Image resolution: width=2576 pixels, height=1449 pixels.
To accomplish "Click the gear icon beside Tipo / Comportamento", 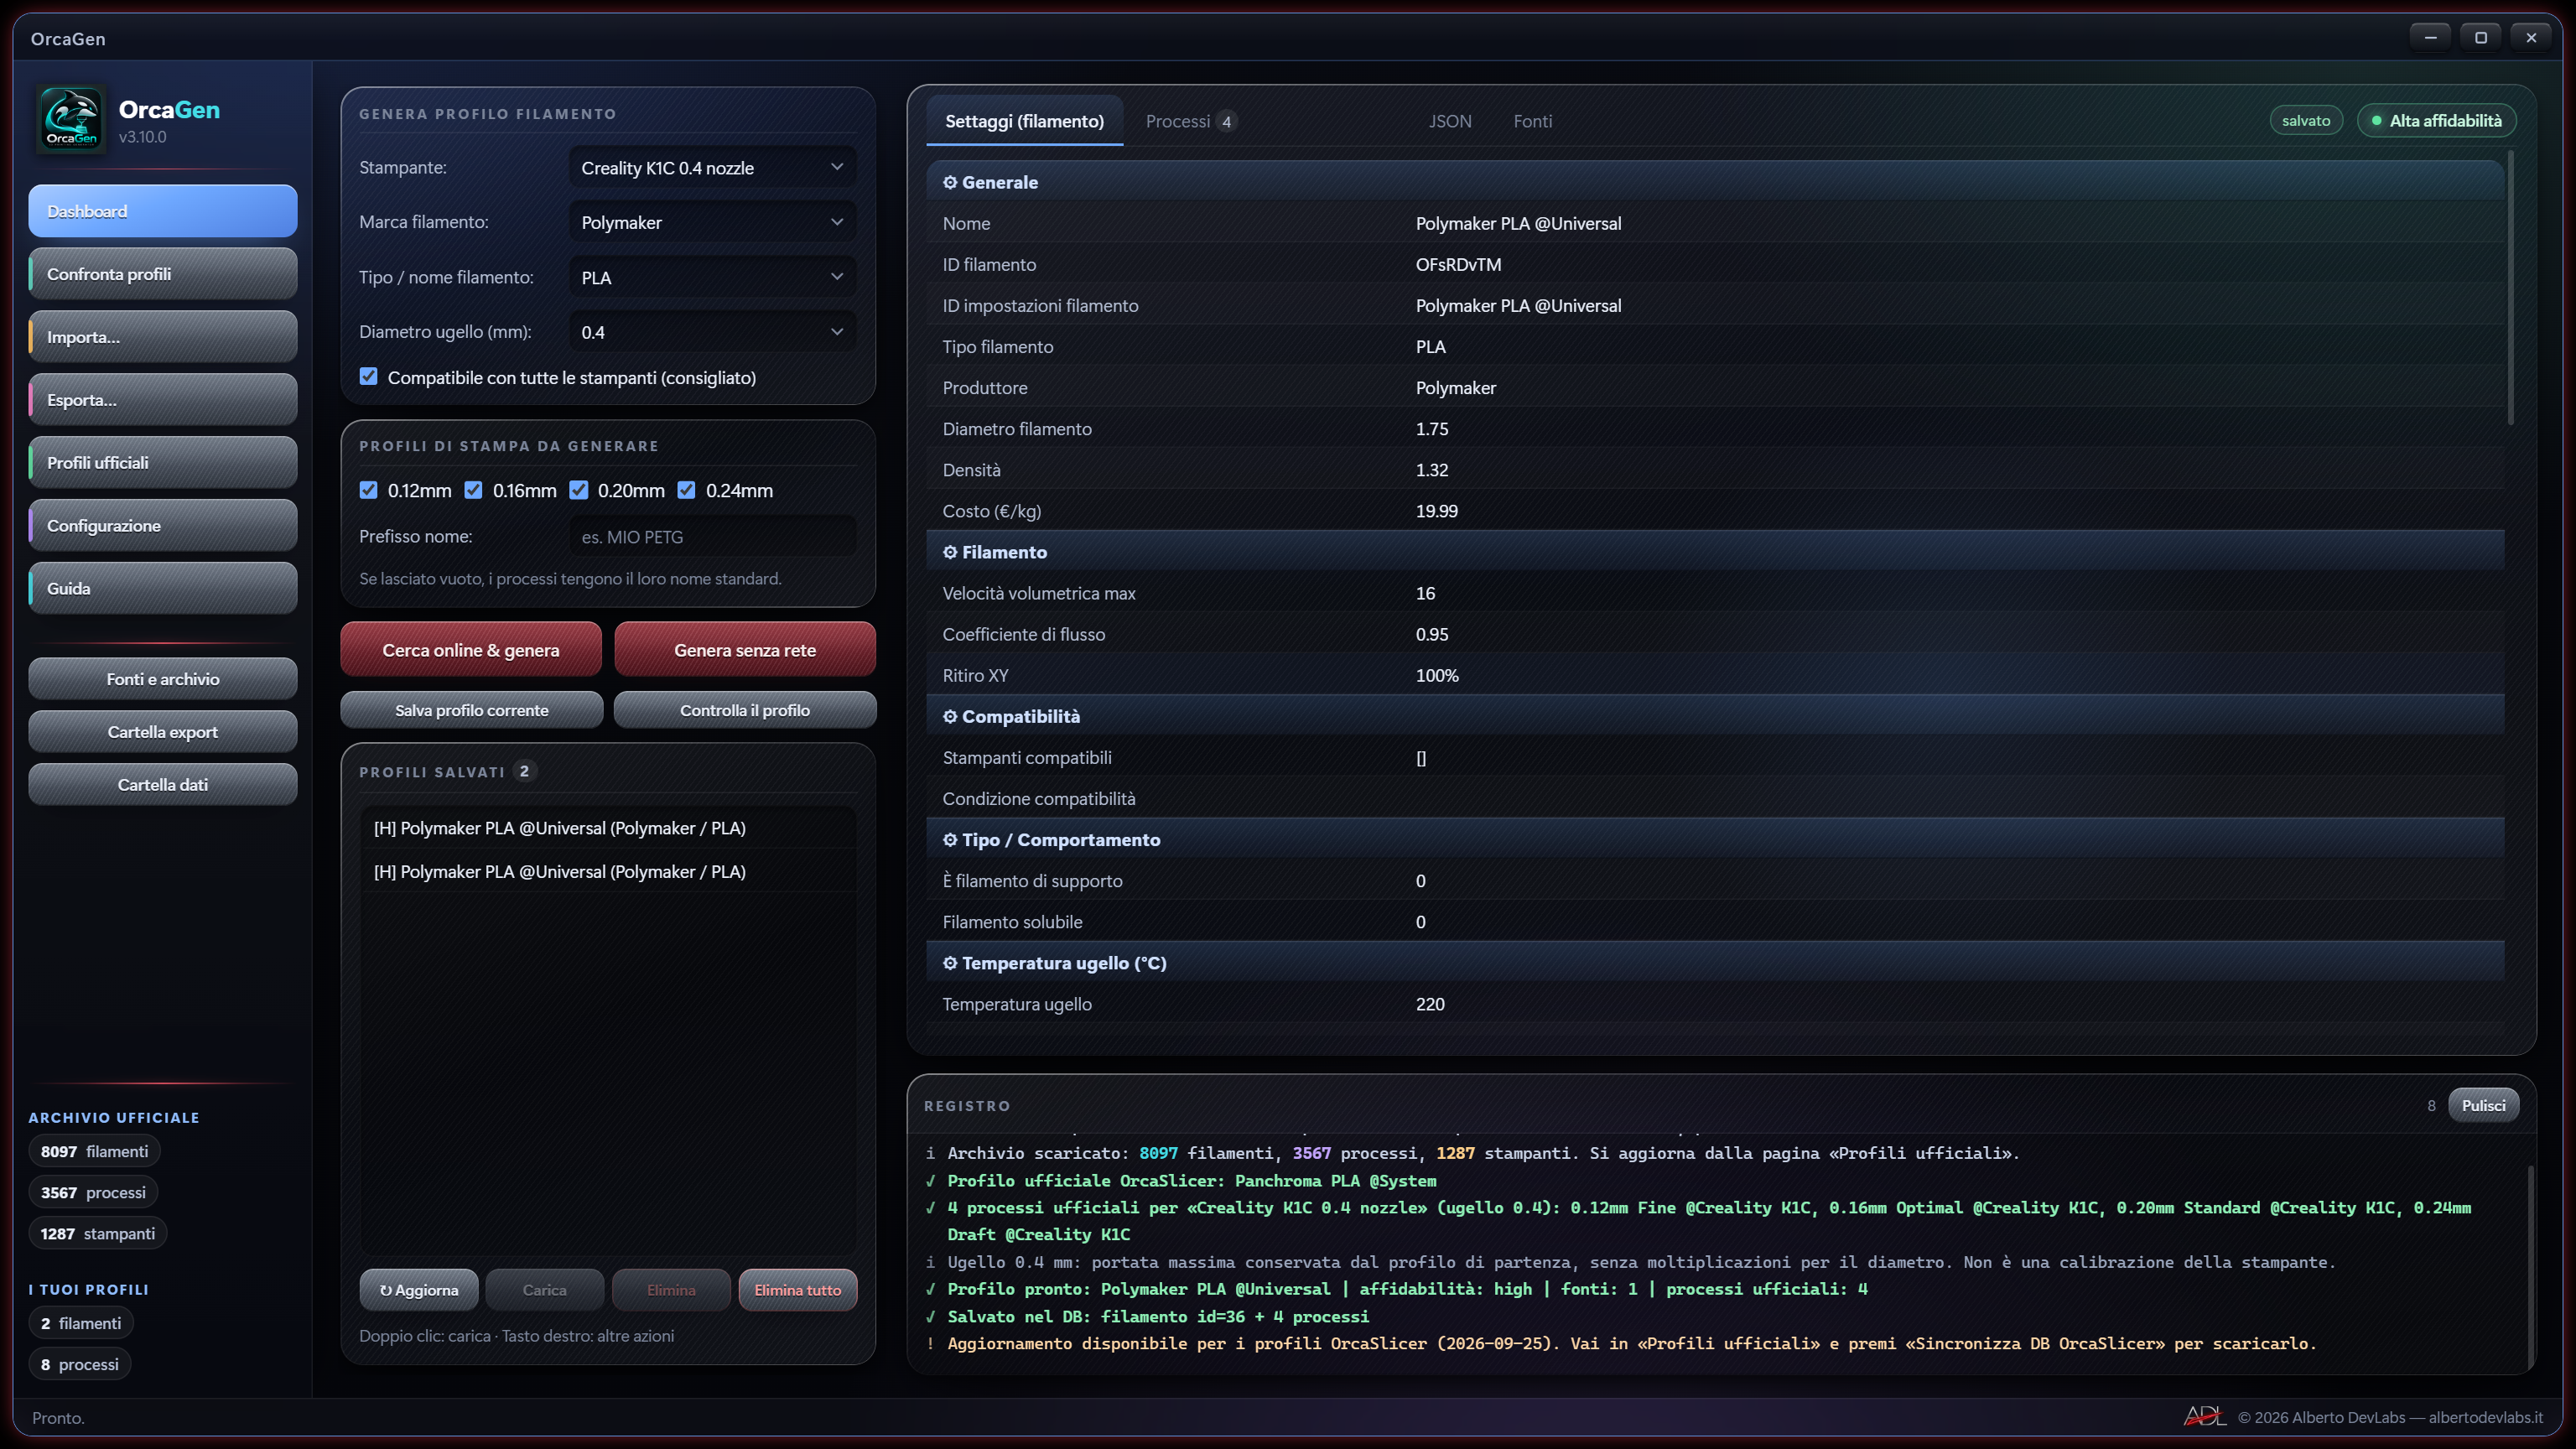I will click(x=950, y=840).
